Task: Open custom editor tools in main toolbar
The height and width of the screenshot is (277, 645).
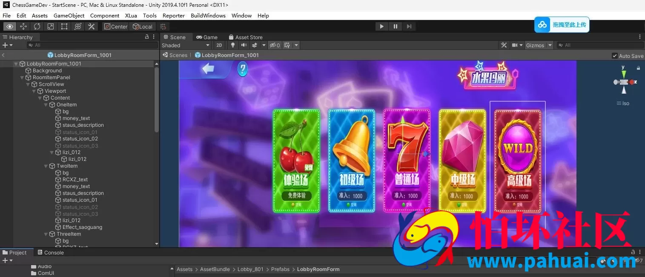Action: pos(92,26)
